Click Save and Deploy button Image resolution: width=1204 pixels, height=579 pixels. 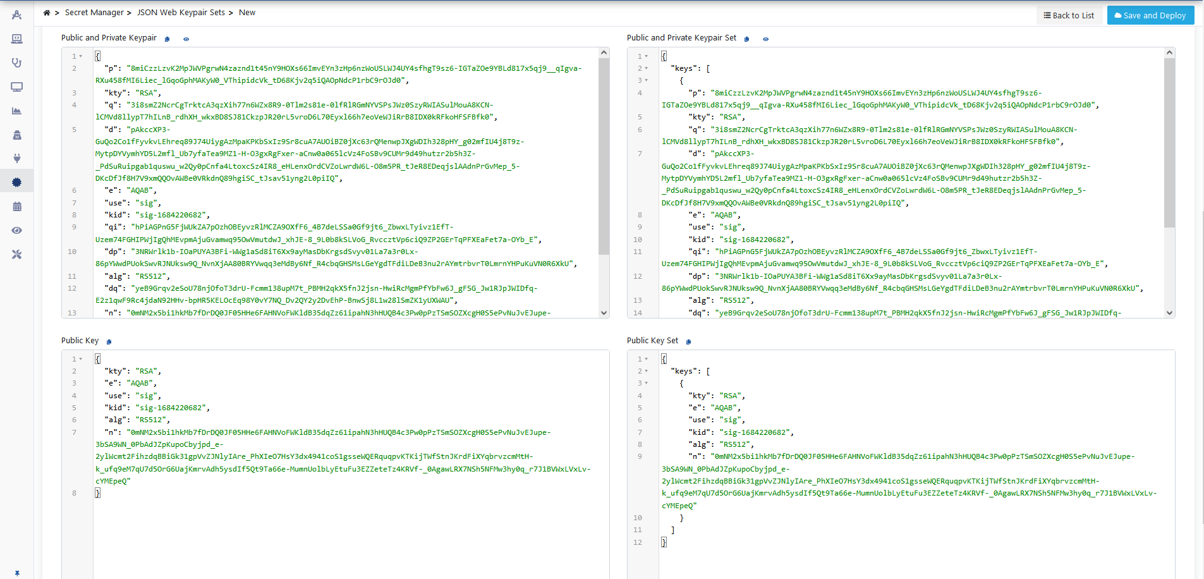pos(1150,15)
